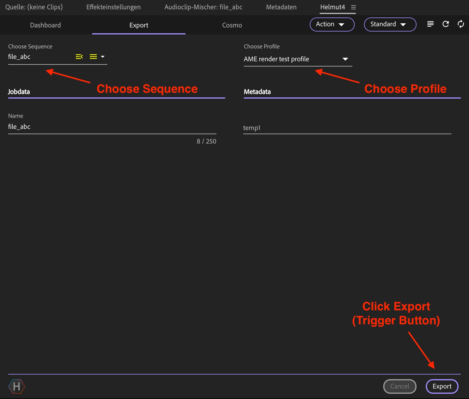Click the text-lines list icon in toolbar
The height and width of the screenshot is (399, 469).
(430, 24)
